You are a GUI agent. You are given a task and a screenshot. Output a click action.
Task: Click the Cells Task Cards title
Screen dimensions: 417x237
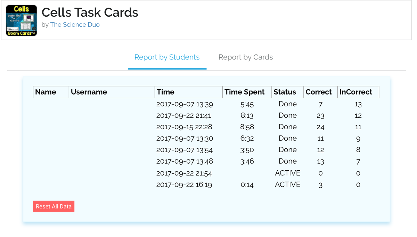click(x=90, y=13)
